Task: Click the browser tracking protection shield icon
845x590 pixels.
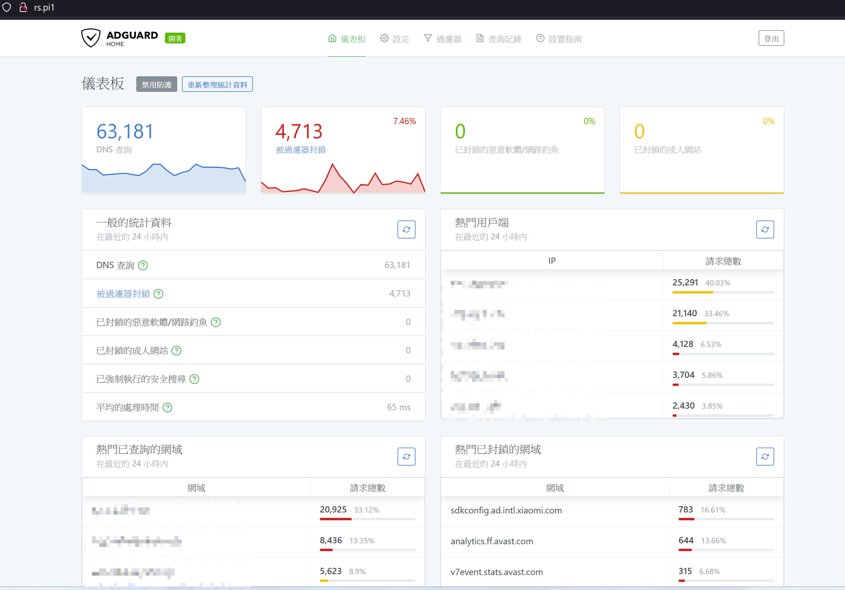Action: pyautogui.click(x=7, y=7)
